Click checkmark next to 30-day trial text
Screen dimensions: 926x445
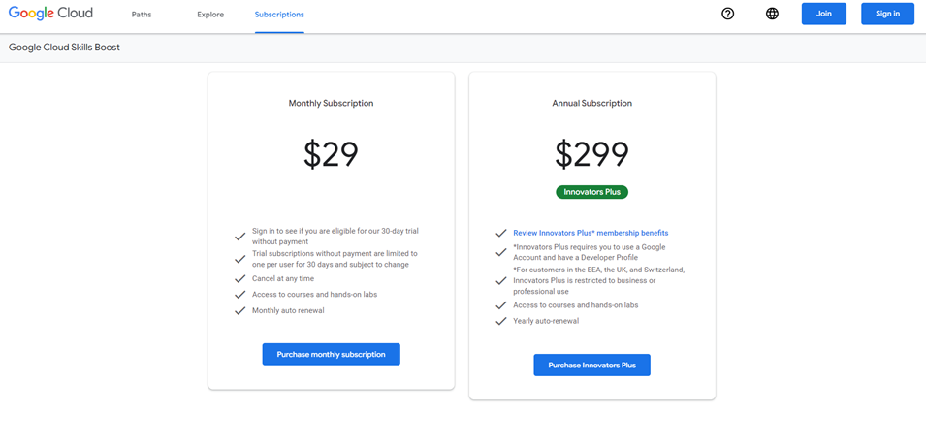(239, 237)
